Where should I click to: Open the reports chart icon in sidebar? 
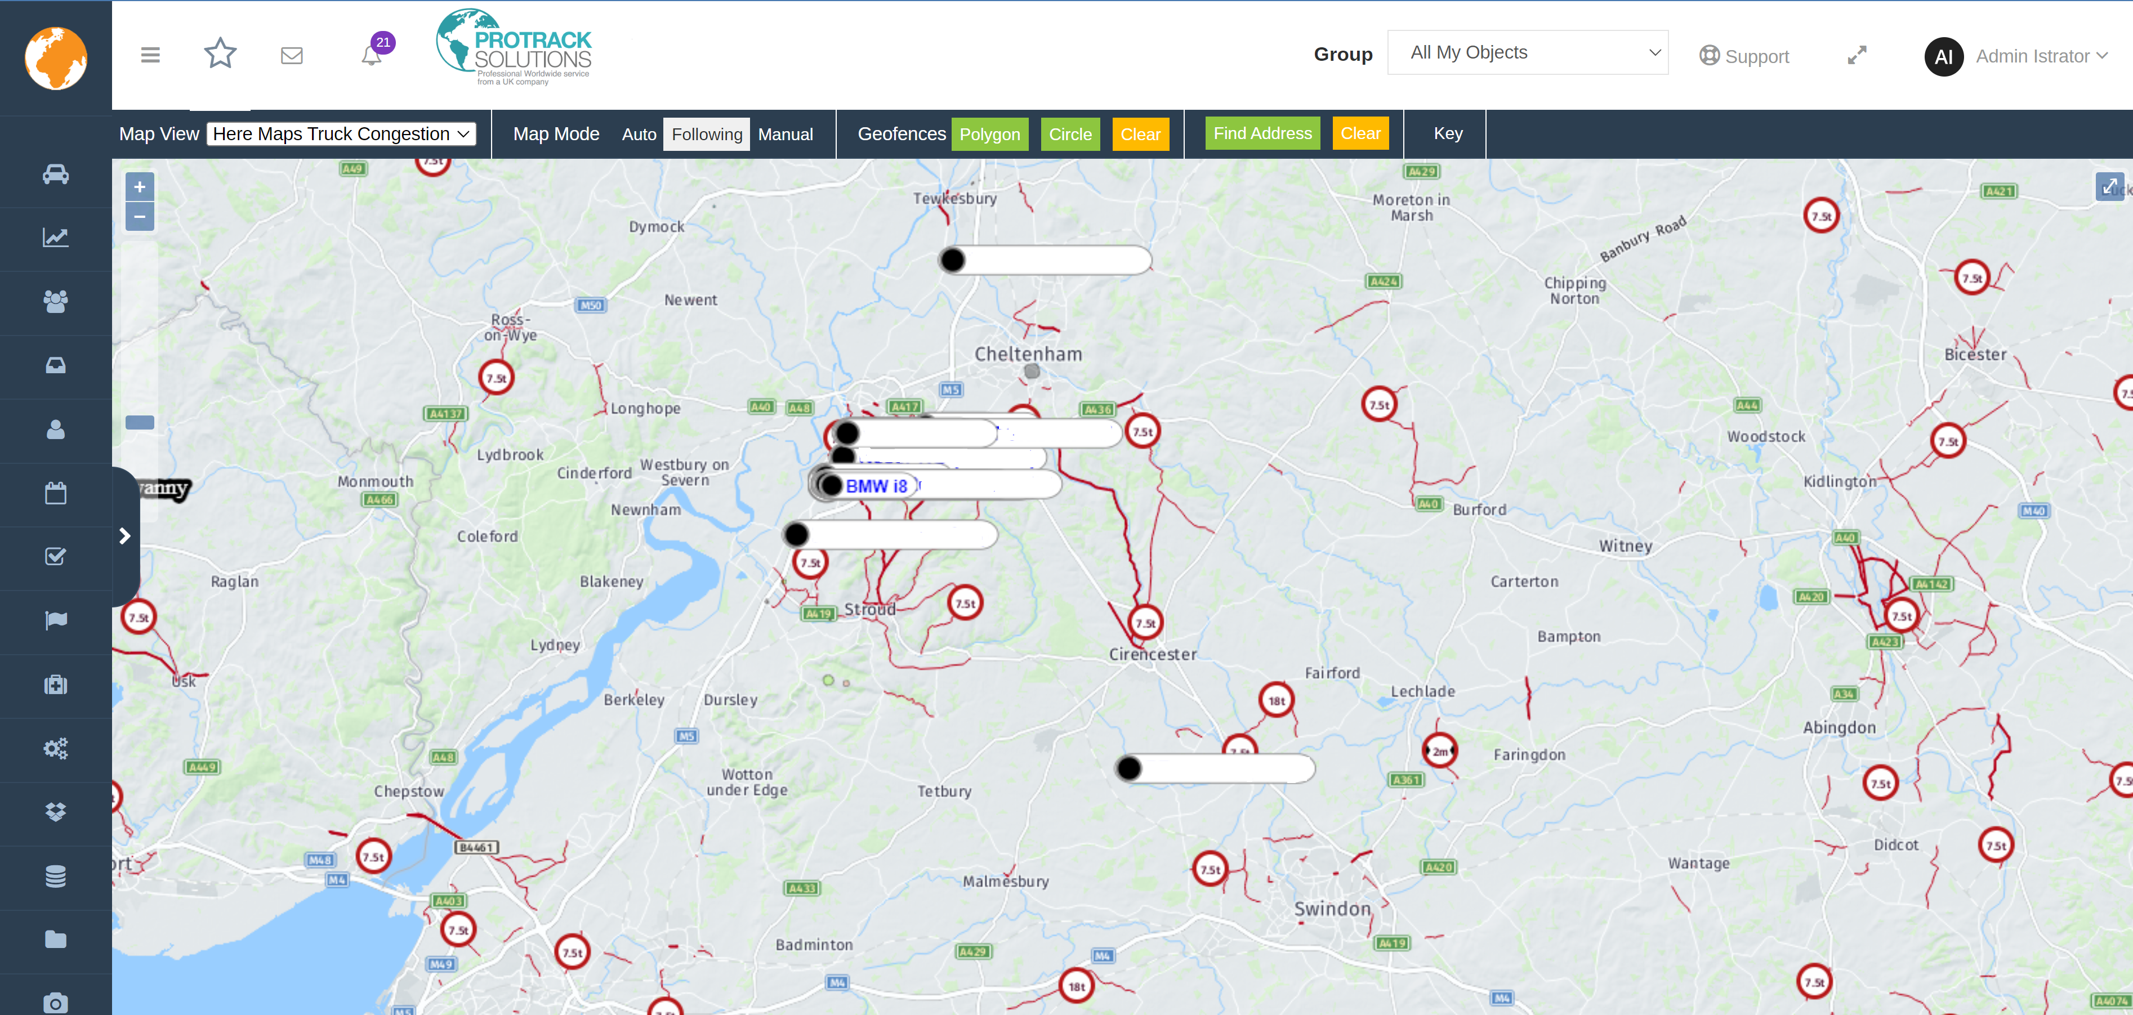click(x=56, y=239)
